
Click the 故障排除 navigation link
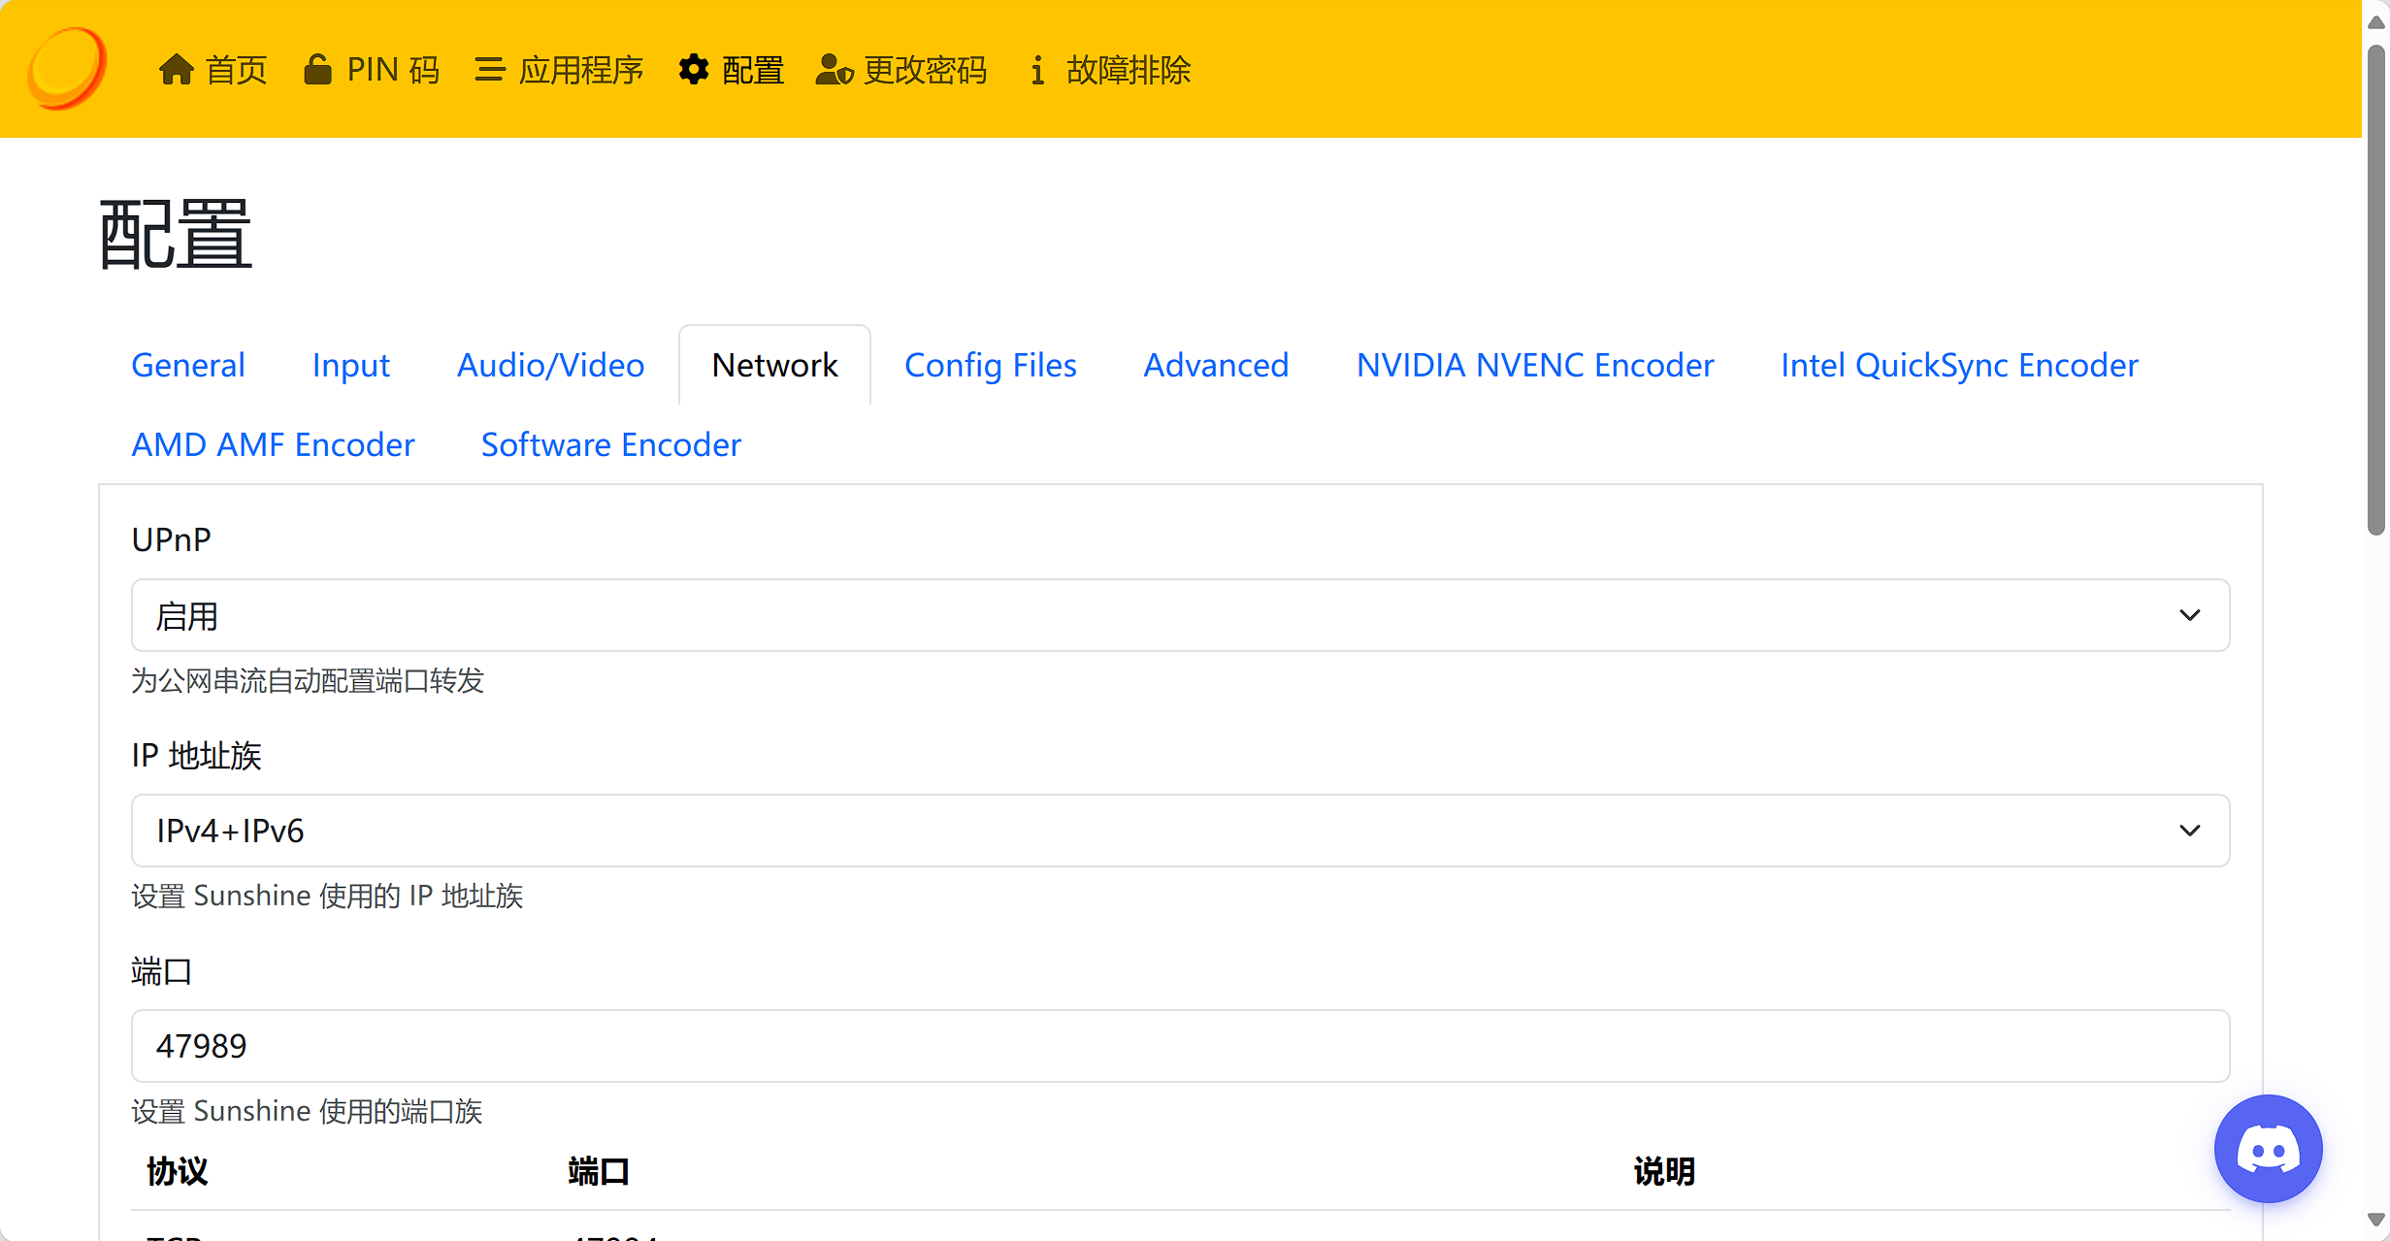(x=1128, y=70)
